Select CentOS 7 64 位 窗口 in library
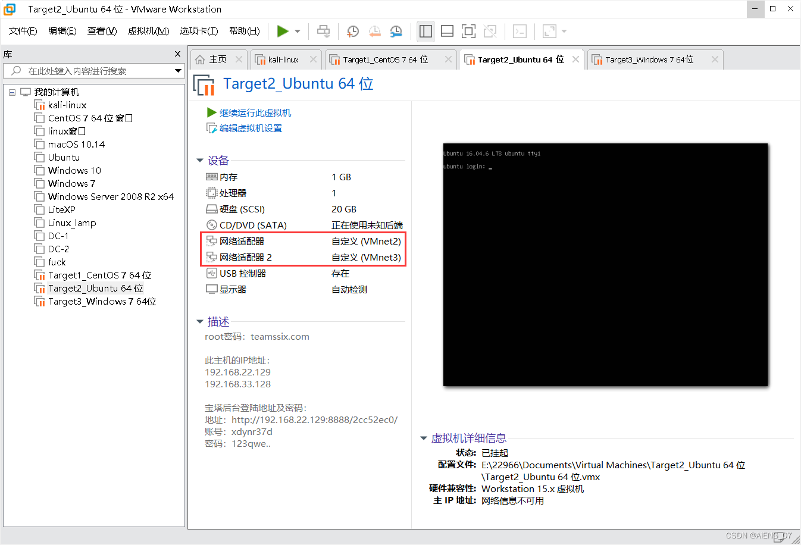Screen dimensions: 801x545 click(x=90, y=118)
